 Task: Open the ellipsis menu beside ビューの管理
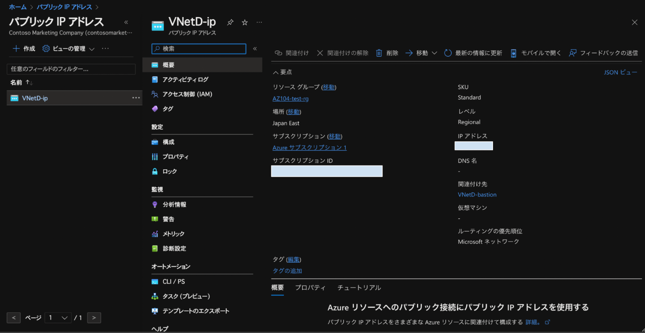pyautogui.click(x=106, y=49)
